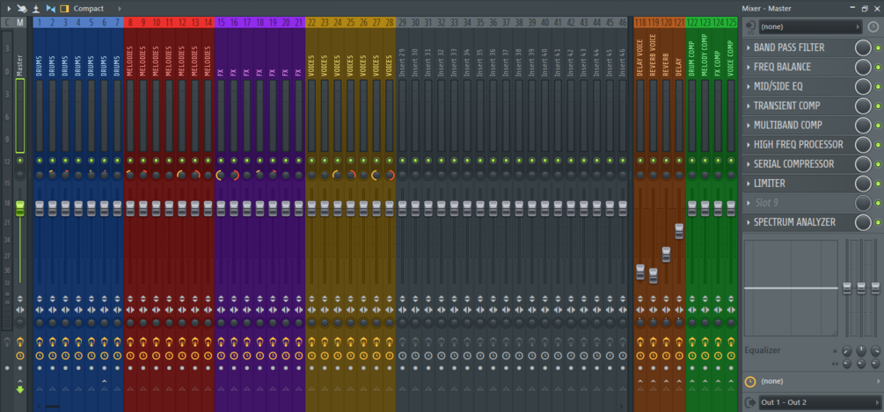Open the Out 1 - Out 2 output selector
The width and height of the screenshot is (884, 412).
[x=819, y=401]
